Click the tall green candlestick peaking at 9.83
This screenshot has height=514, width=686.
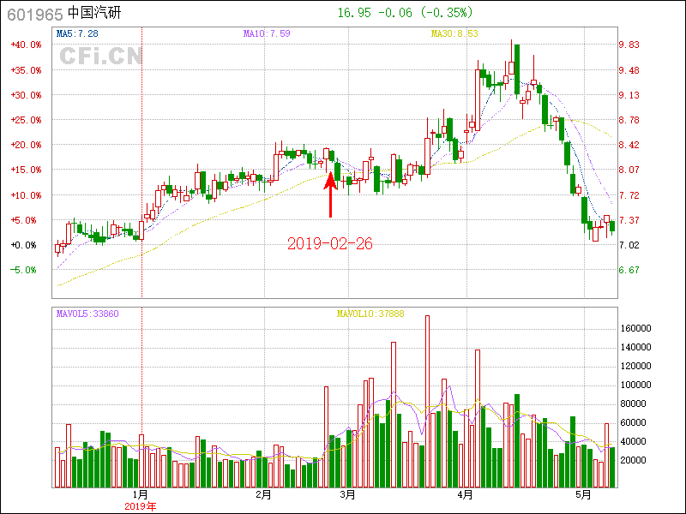coord(517,70)
